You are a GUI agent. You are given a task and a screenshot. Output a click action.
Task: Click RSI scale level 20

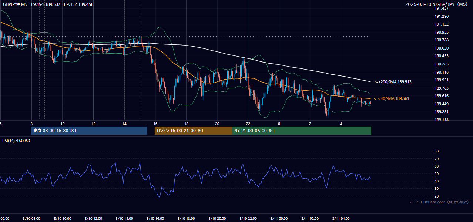pos(437,196)
